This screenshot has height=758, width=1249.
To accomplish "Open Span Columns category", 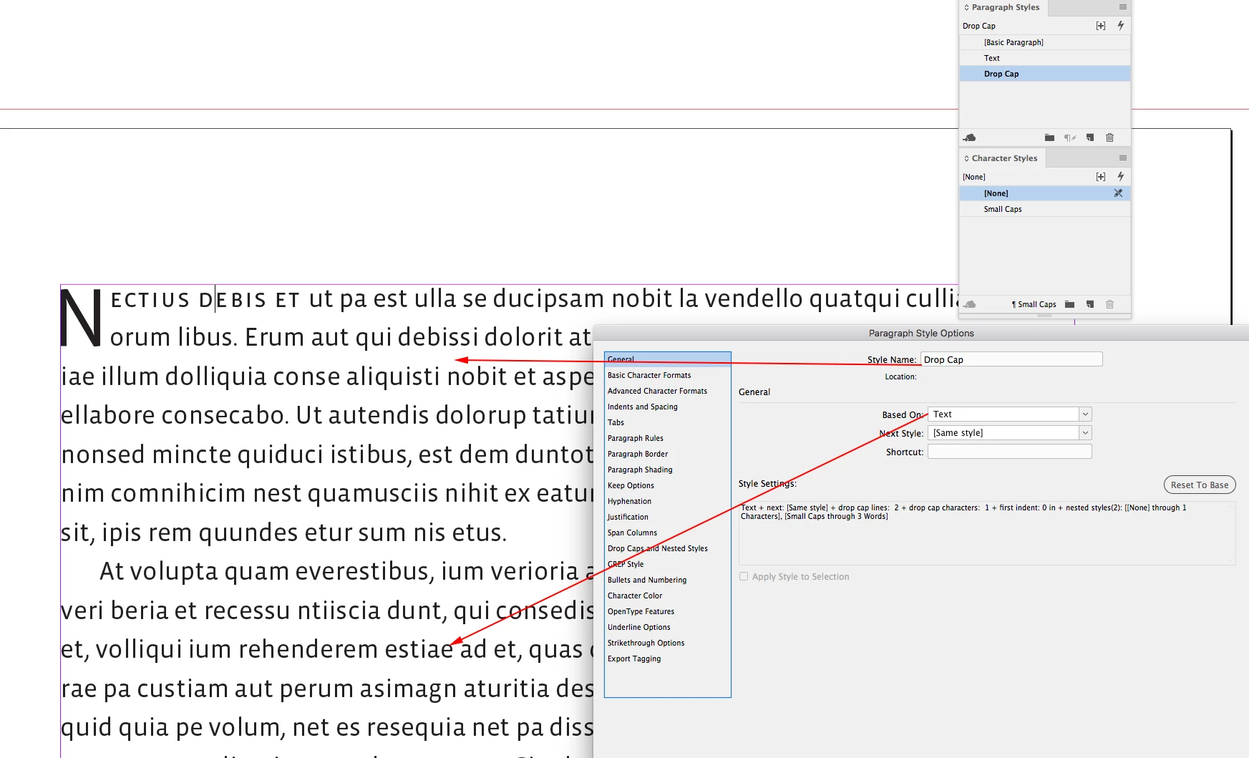I will [x=668, y=533].
